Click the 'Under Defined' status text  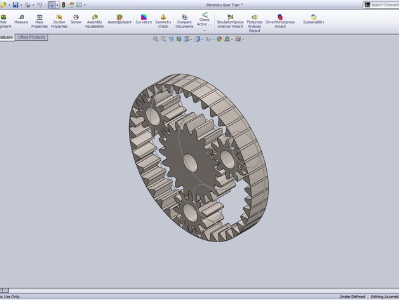(352, 296)
